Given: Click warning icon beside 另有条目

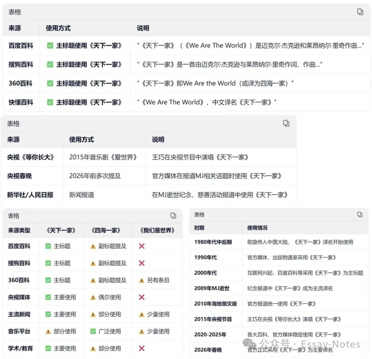Looking at the screenshot, I should click(x=142, y=281).
